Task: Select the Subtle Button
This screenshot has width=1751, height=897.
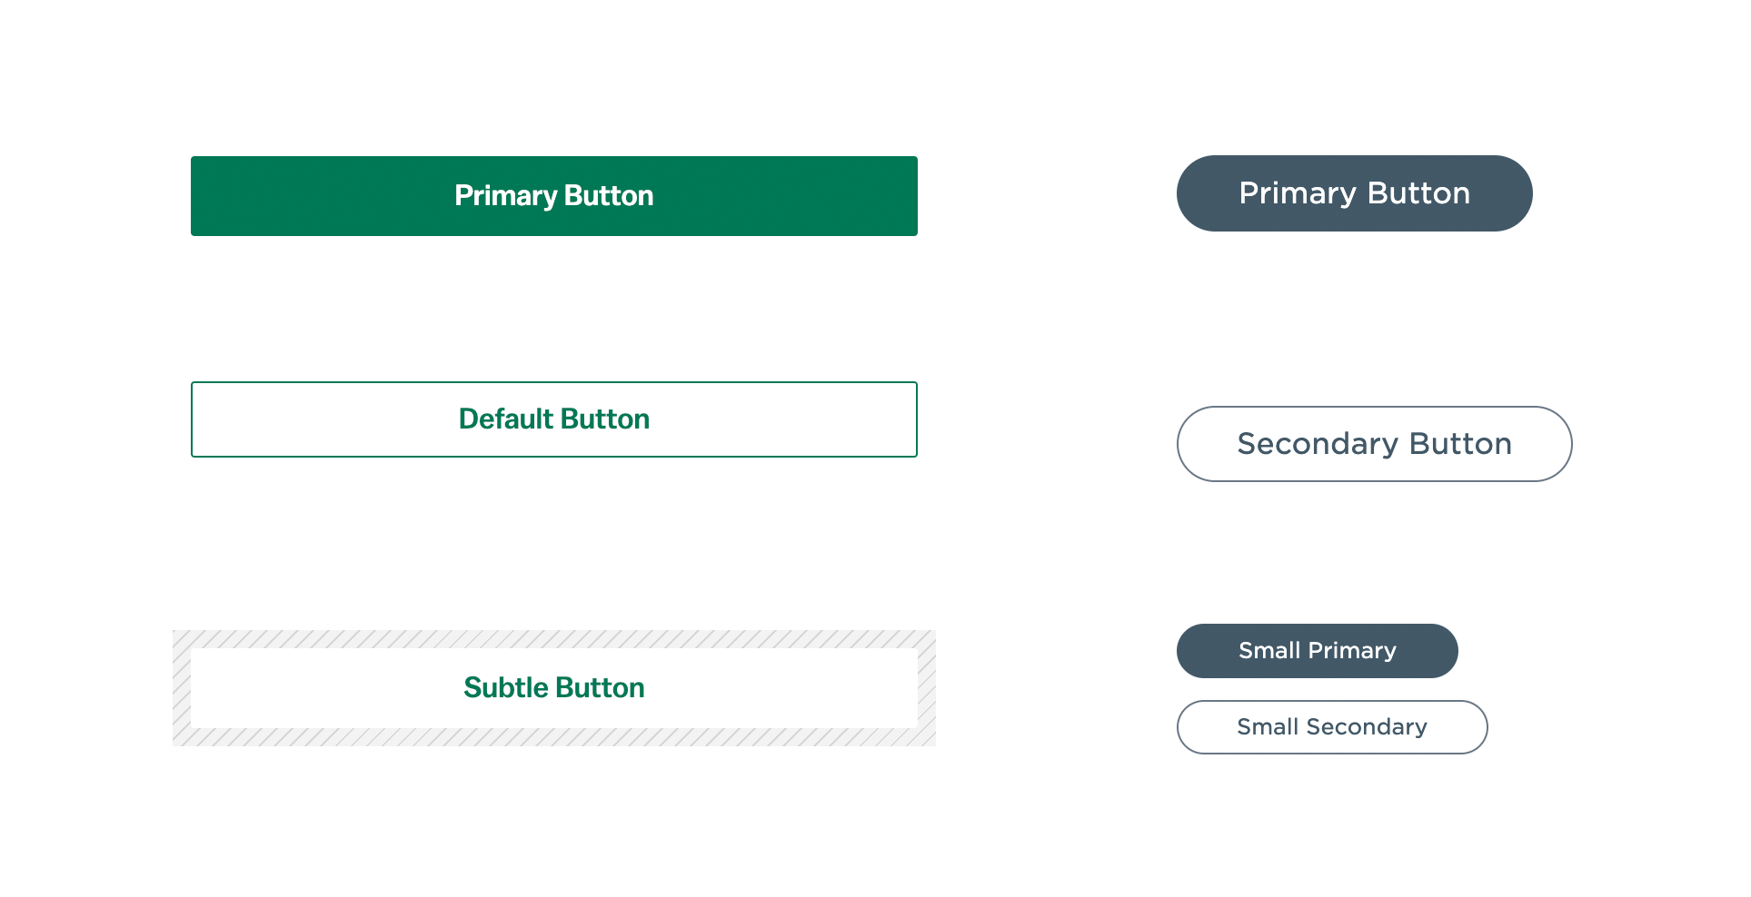Action: pos(553,687)
